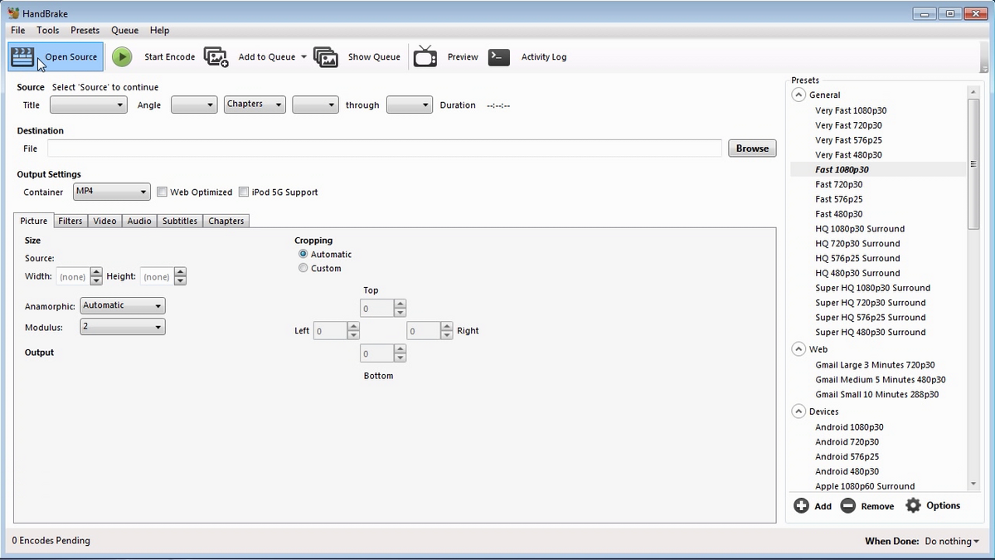This screenshot has height=560, width=995.
Task: Enable the Web Optimized checkbox
Action: point(162,192)
